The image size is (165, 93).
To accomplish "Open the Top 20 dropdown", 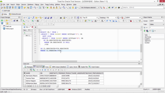I will tap(97, 18).
